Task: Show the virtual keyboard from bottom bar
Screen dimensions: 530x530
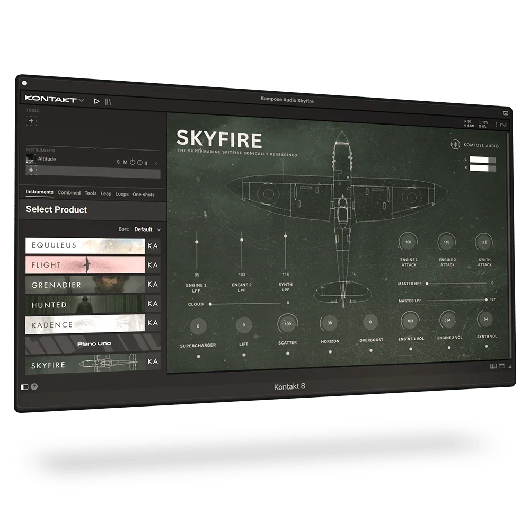Action: 493,366
